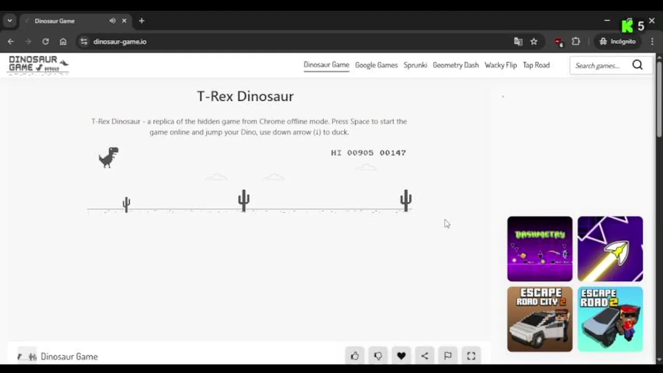Report the game with flag icon
The image size is (663, 373).
(x=448, y=356)
